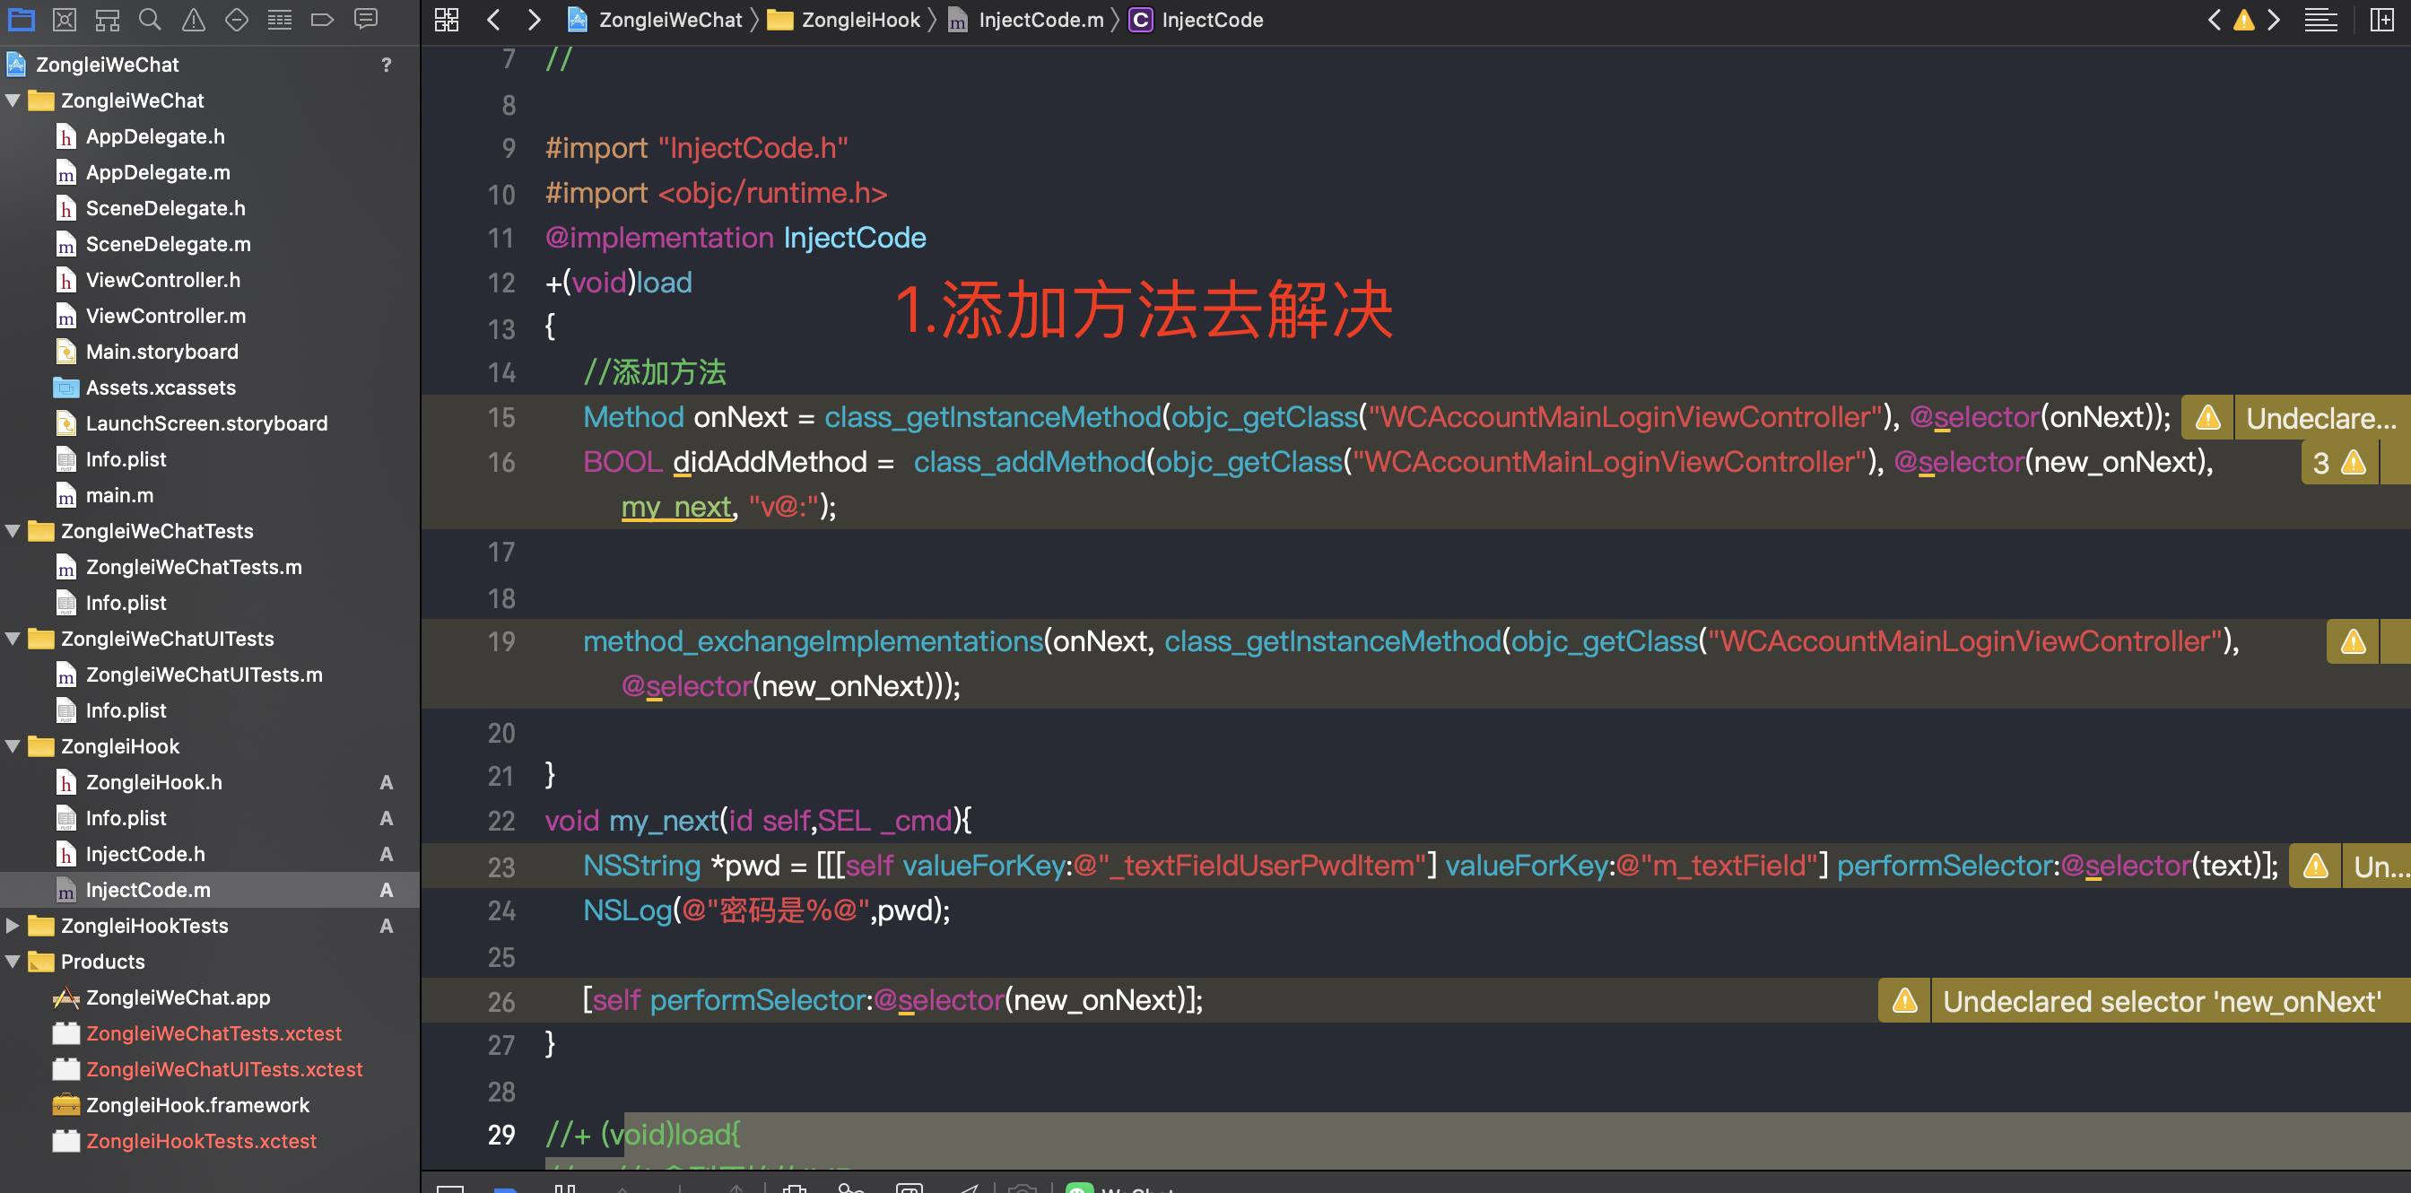Open the Symbol navigator icon
Image resolution: width=2411 pixels, height=1193 pixels.
[108, 19]
